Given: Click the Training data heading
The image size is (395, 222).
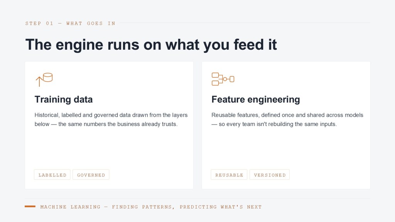Looking at the screenshot, I should coord(64,99).
